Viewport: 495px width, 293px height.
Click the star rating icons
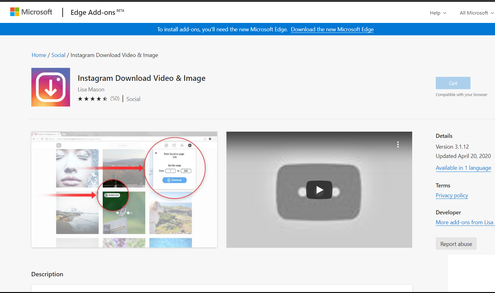pyautogui.click(x=92, y=99)
